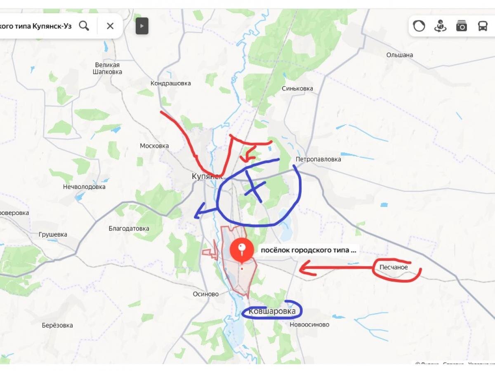
Task: Click the Благодатовка village label
Action: pyautogui.click(x=129, y=228)
